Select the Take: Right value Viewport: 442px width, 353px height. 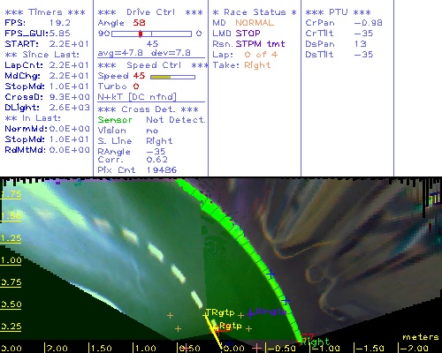click(257, 65)
